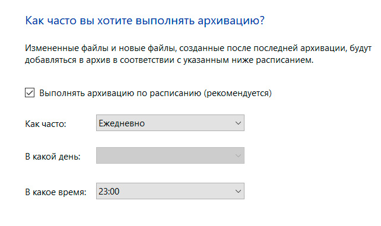Click the '(рекомендуется)' word beside the checkbox

(x=237, y=93)
